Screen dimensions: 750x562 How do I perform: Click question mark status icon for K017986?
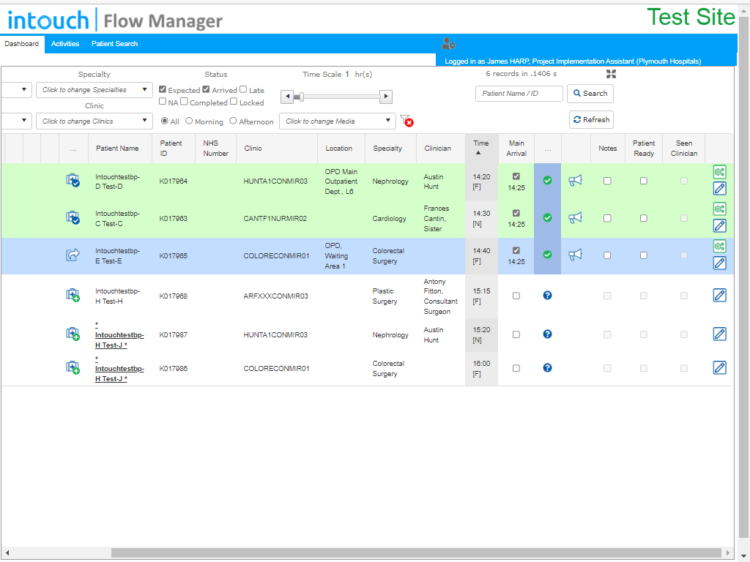[547, 367]
